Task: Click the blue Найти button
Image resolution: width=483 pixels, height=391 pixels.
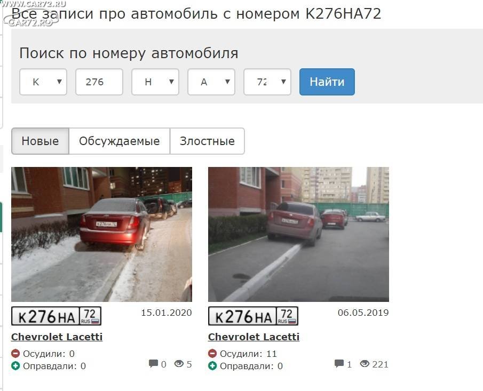Action: pyautogui.click(x=327, y=82)
